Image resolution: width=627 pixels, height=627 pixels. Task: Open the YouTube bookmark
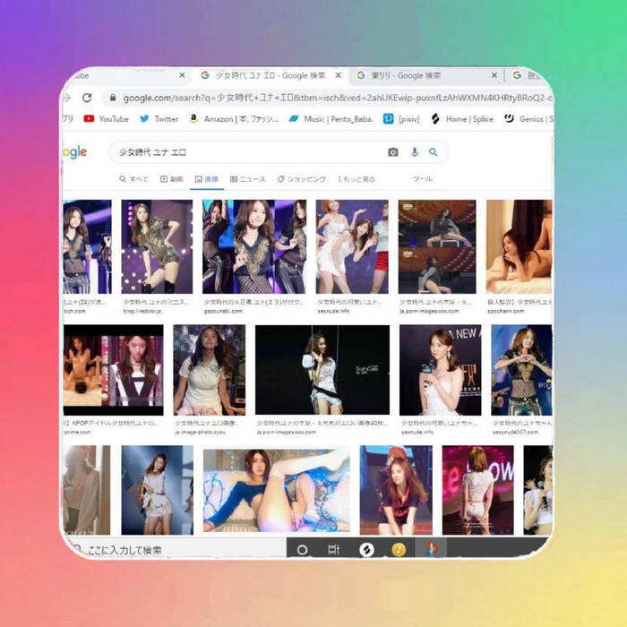coord(107,118)
